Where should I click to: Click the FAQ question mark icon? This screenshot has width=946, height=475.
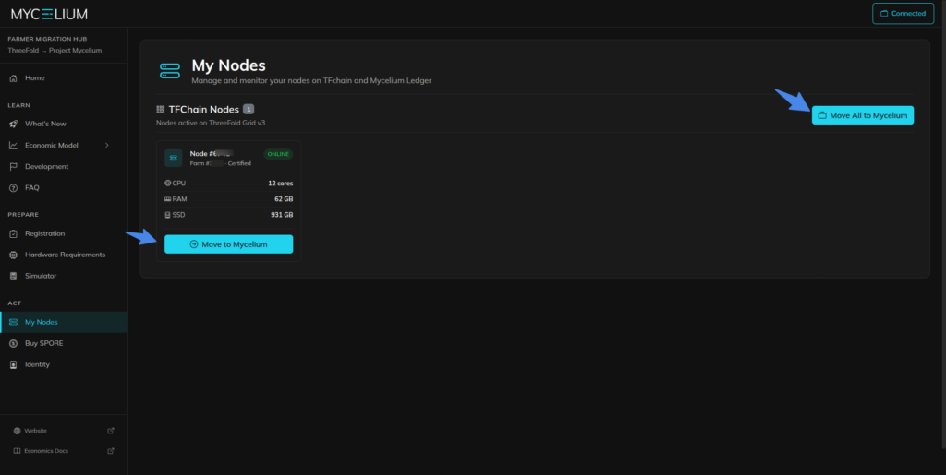[x=14, y=188]
